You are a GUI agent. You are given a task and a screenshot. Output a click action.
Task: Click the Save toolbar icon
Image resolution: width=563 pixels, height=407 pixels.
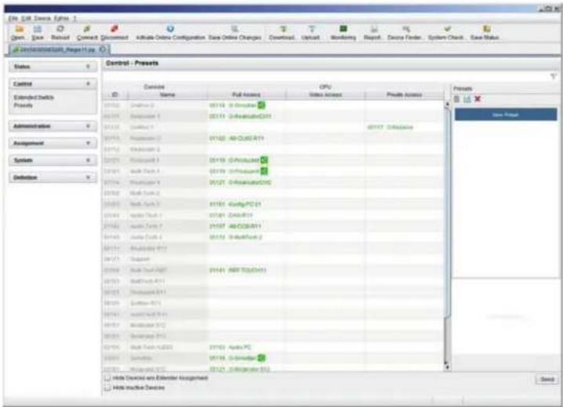click(38, 32)
